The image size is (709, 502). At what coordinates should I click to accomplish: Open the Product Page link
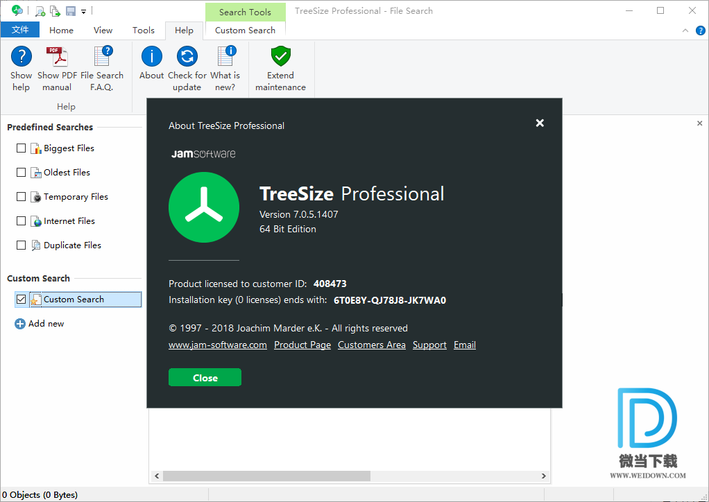coord(302,345)
